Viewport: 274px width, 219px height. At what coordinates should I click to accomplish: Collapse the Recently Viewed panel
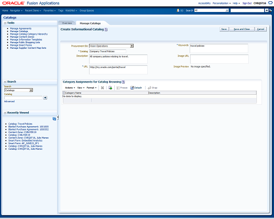click(5, 113)
